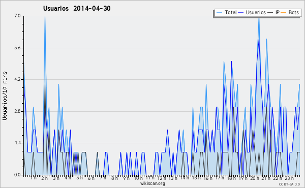Screen dimensions: 305x188
Task: Click the 5.6 y-axis value
Action: pos(17,48)
